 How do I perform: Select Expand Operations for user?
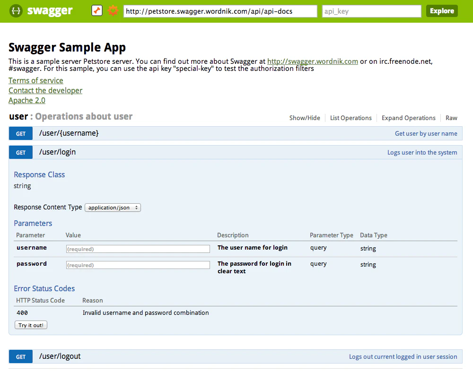[409, 118]
